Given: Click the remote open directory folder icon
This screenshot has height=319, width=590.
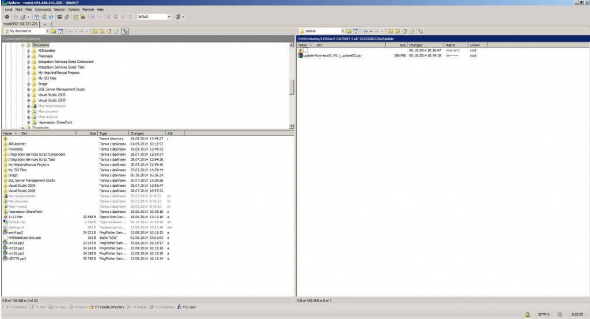Looking at the screenshot, I should [x=349, y=31].
